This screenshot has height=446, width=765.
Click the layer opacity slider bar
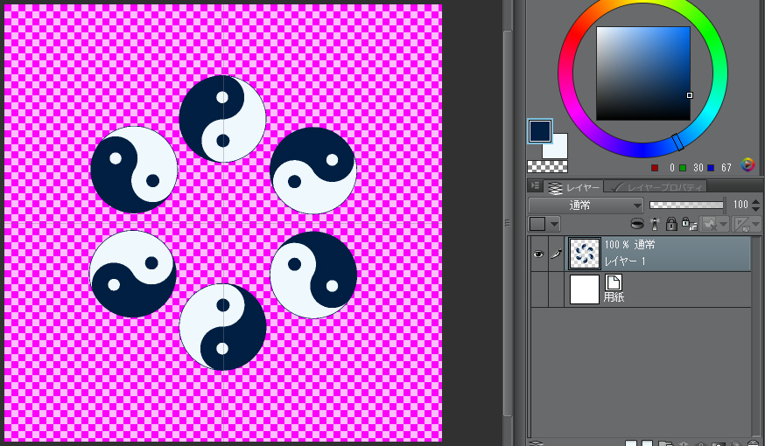pyautogui.click(x=686, y=206)
